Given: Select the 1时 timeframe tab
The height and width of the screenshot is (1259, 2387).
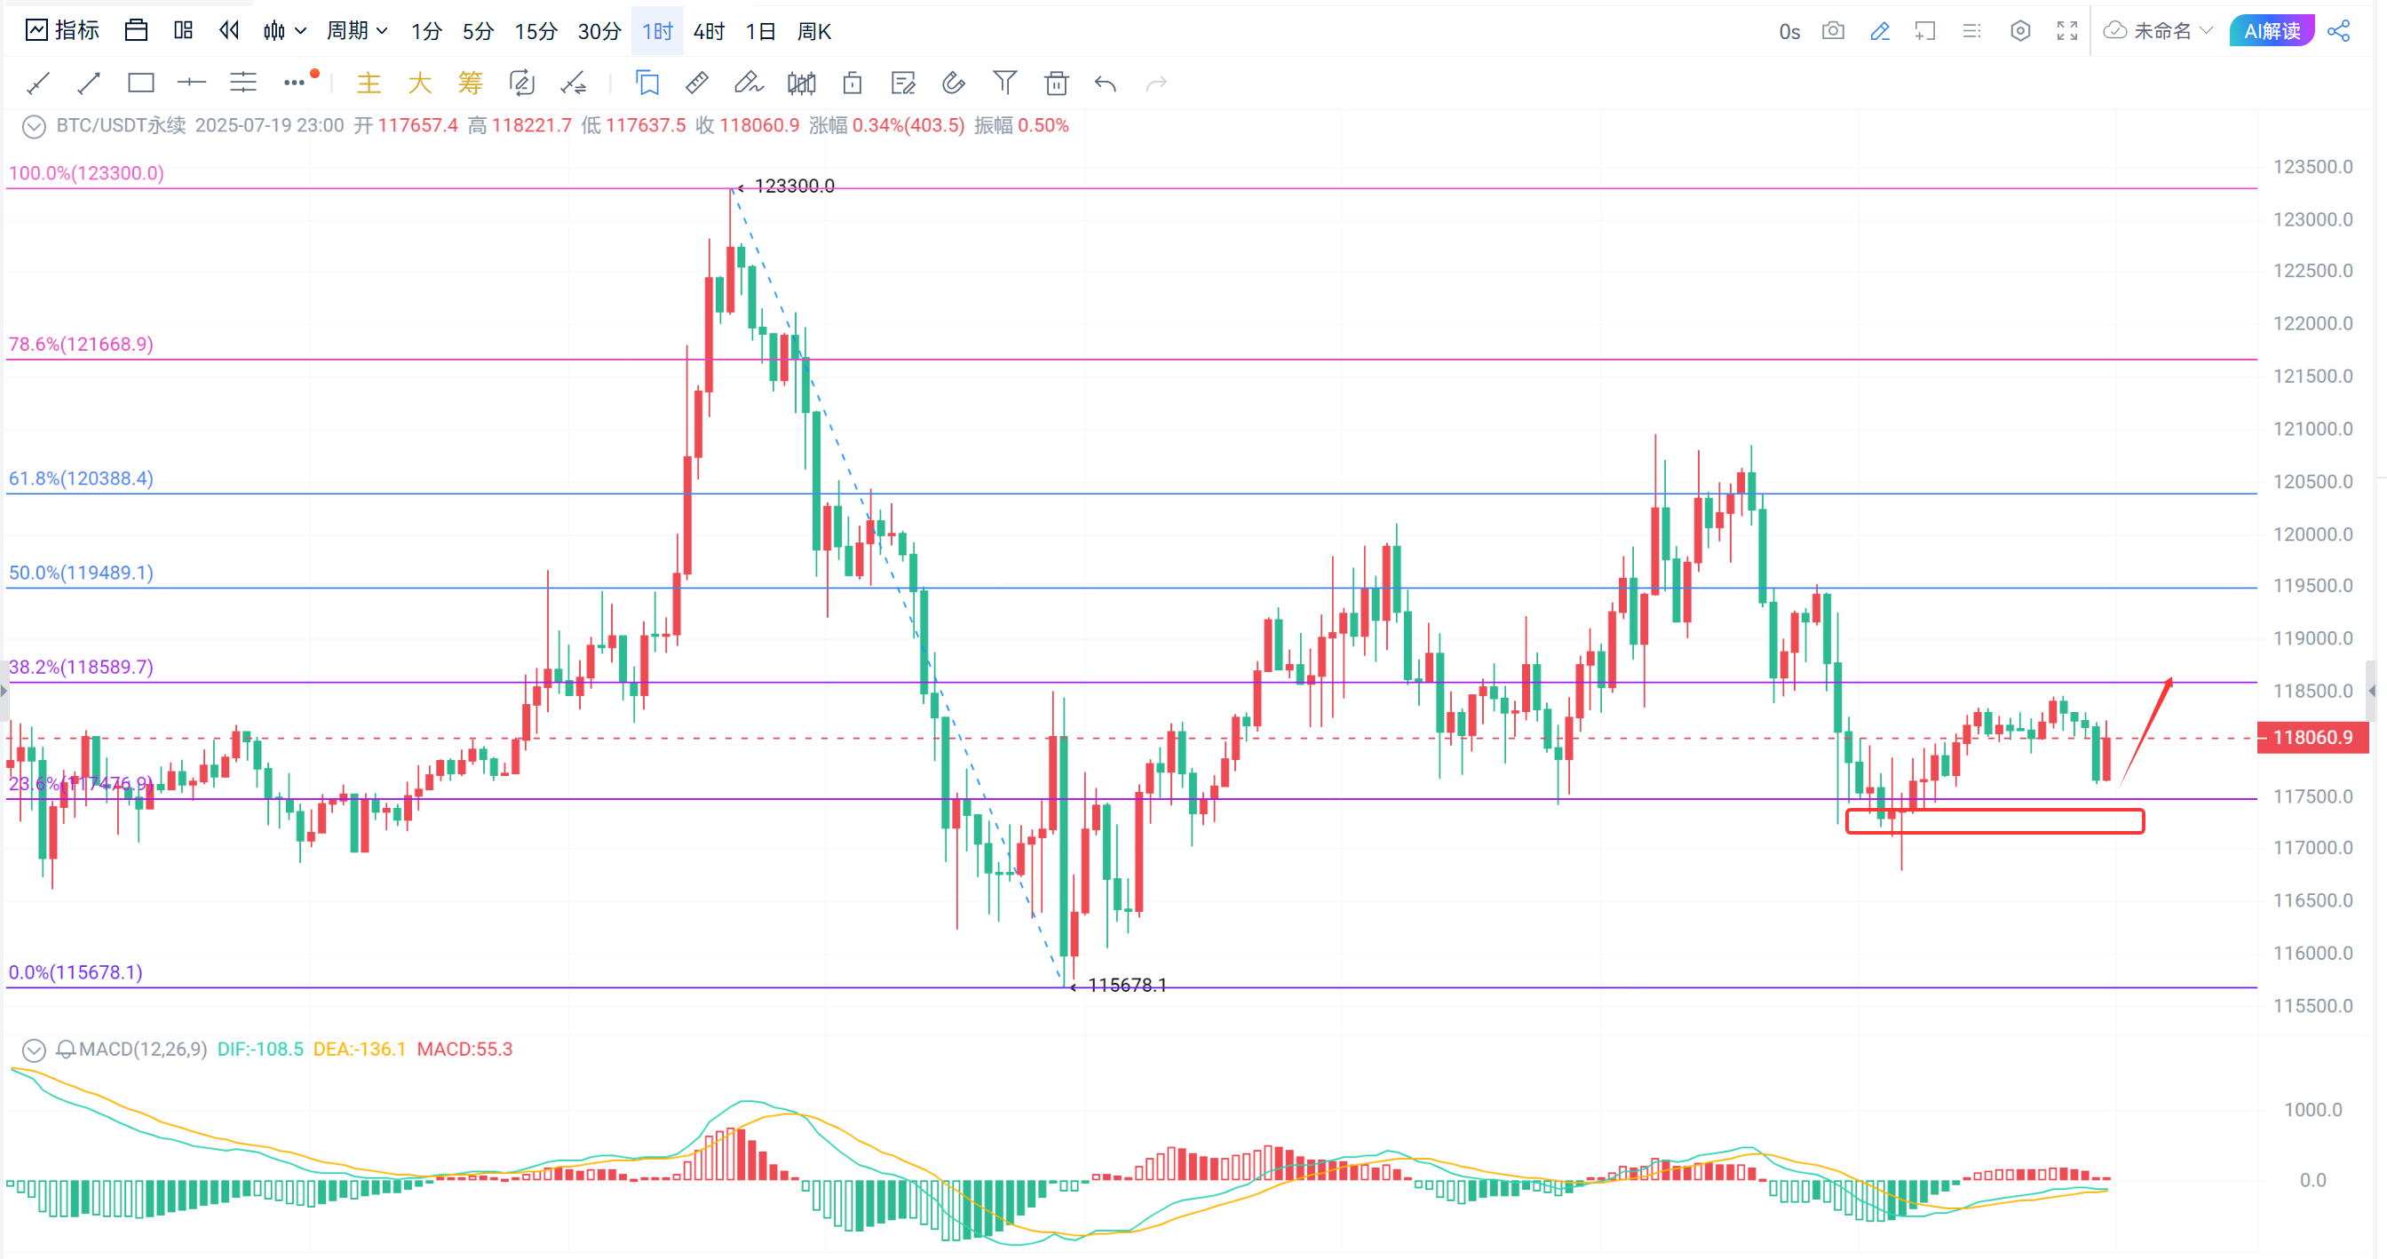Looking at the screenshot, I should point(657,31).
